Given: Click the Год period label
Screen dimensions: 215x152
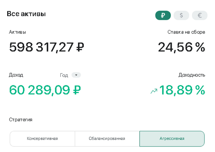Looking at the screenshot, I should coord(64,75).
